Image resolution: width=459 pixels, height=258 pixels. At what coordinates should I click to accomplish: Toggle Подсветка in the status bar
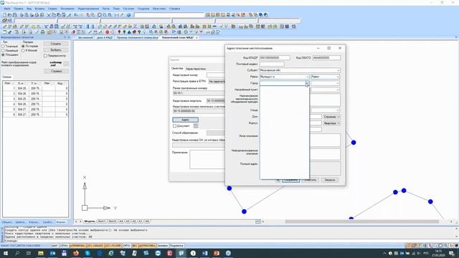click(176, 246)
